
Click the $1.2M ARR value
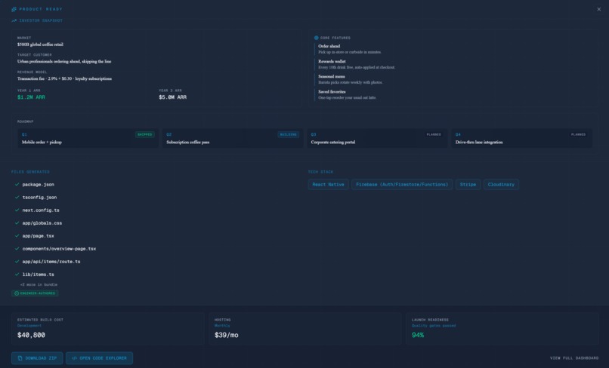31,97
